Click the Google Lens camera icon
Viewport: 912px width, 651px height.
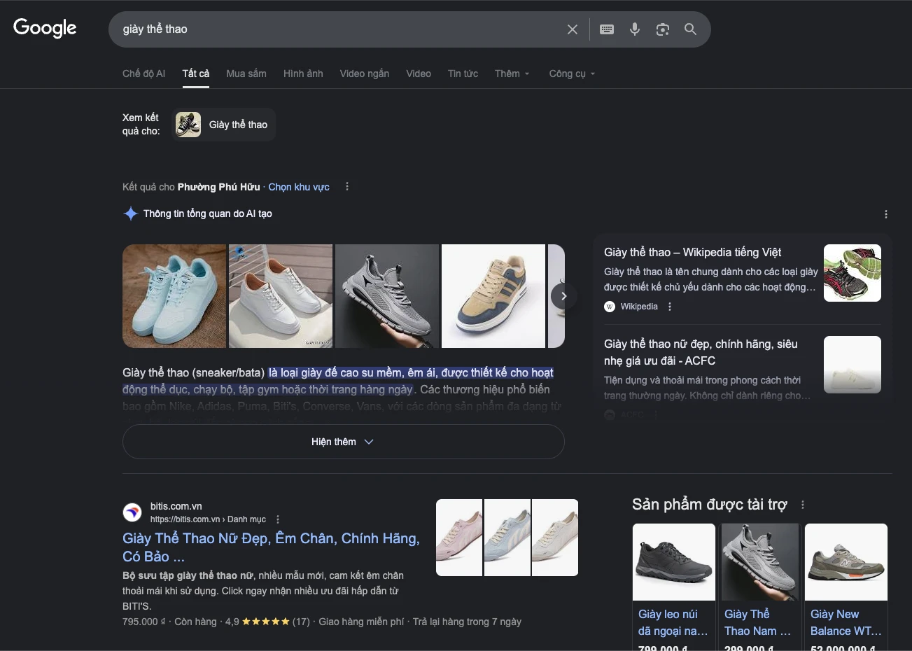pyautogui.click(x=662, y=29)
